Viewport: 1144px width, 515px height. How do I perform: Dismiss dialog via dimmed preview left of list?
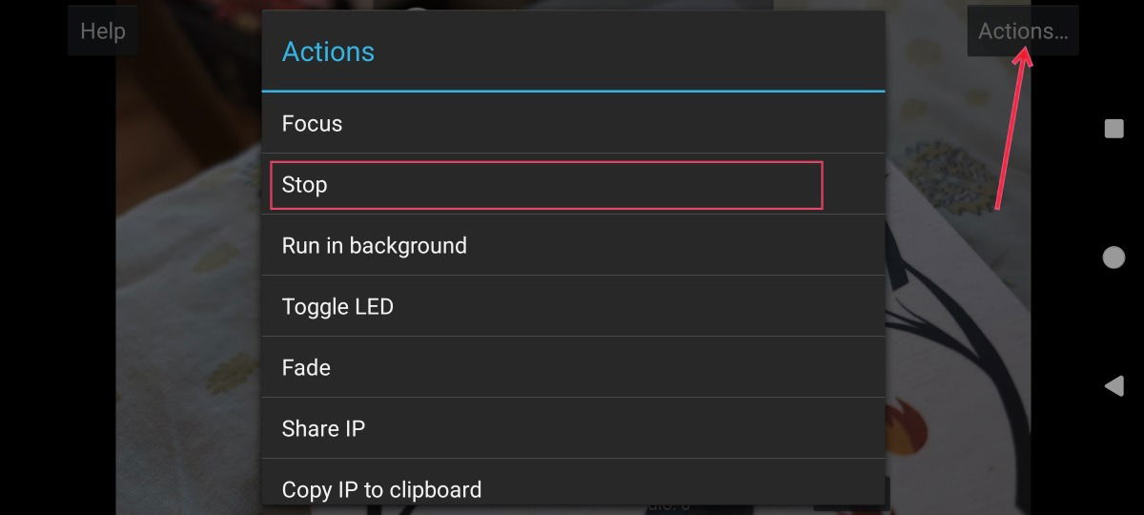tap(189, 286)
